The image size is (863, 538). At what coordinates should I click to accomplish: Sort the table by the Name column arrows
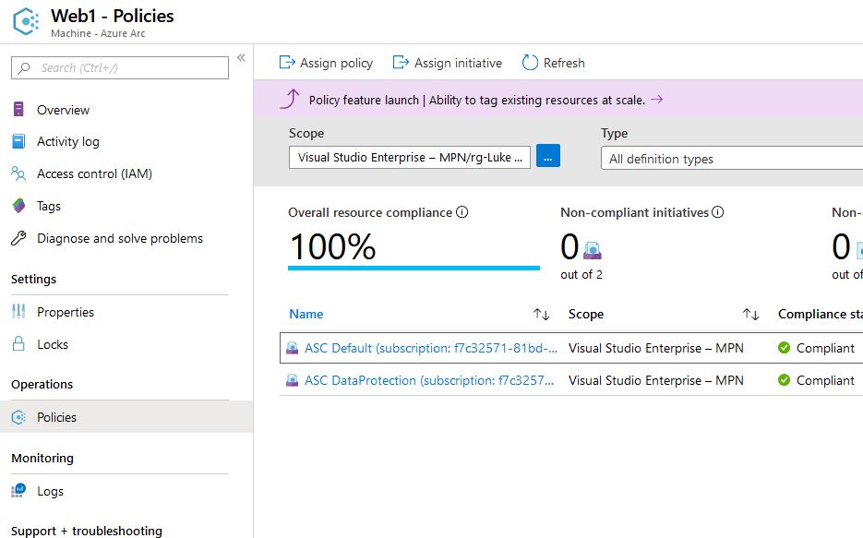[541, 314]
